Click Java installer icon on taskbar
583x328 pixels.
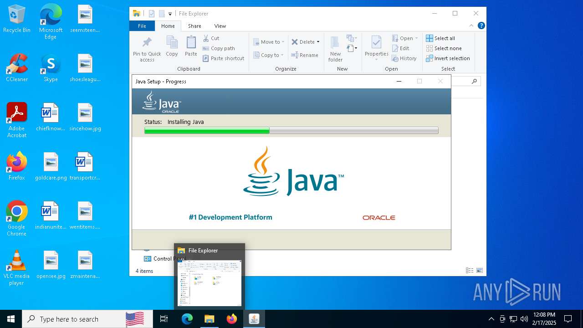point(254,319)
